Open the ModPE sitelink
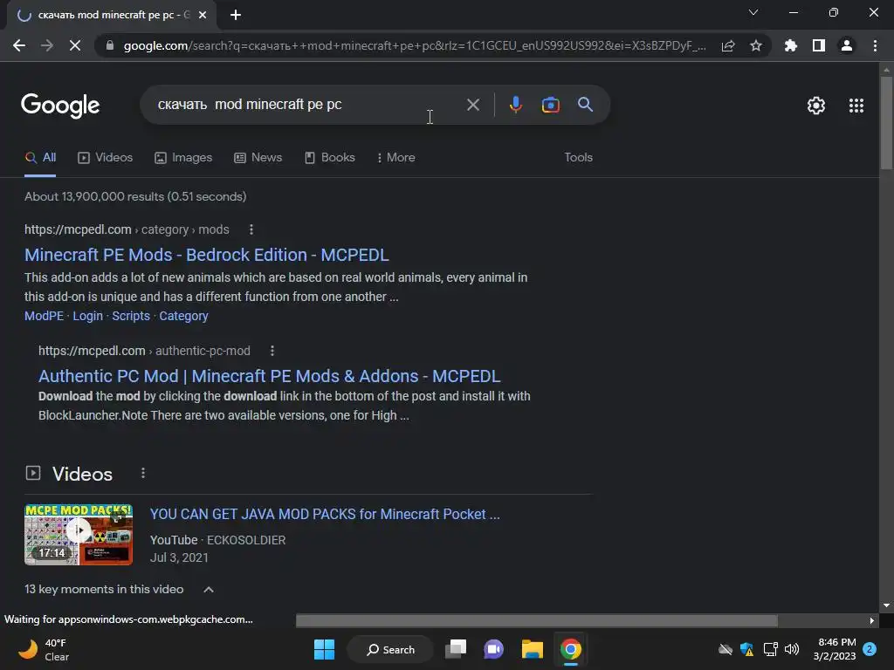 (44, 316)
